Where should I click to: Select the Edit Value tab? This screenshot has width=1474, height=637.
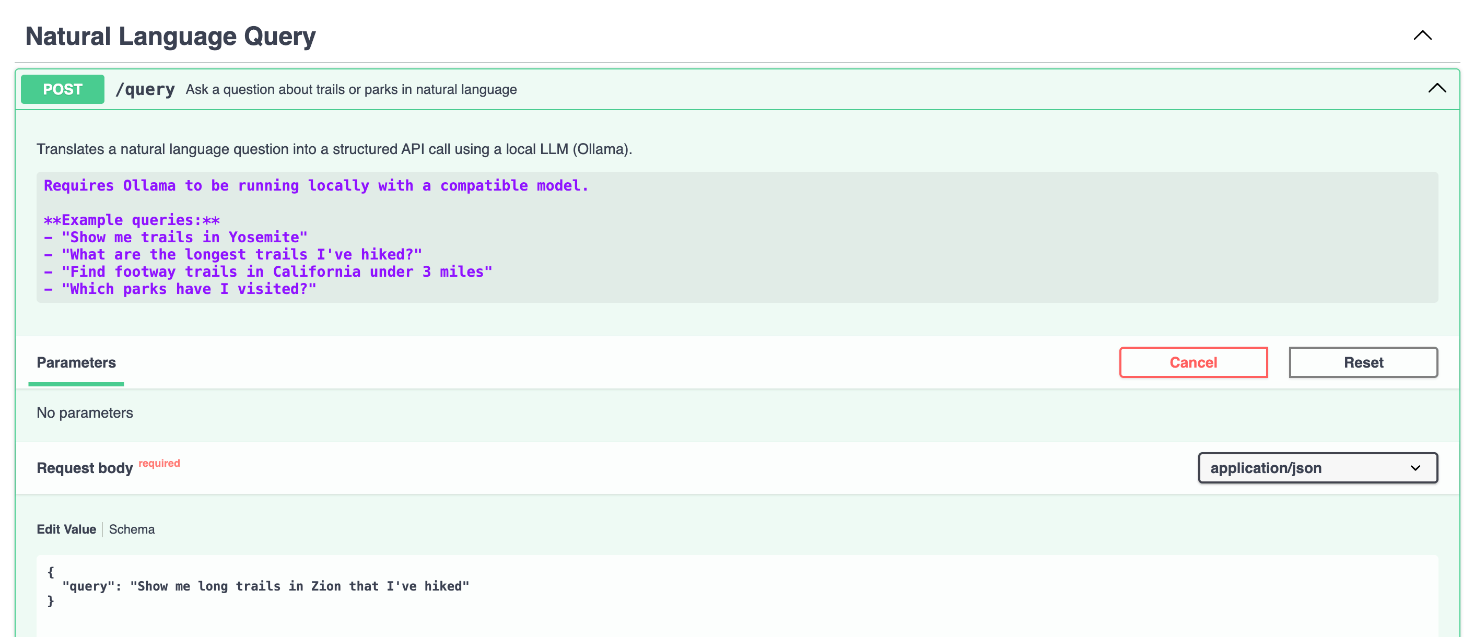tap(66, 529)
